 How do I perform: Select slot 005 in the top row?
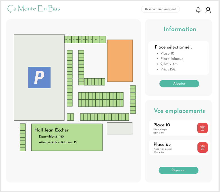[x=80, y=40]
